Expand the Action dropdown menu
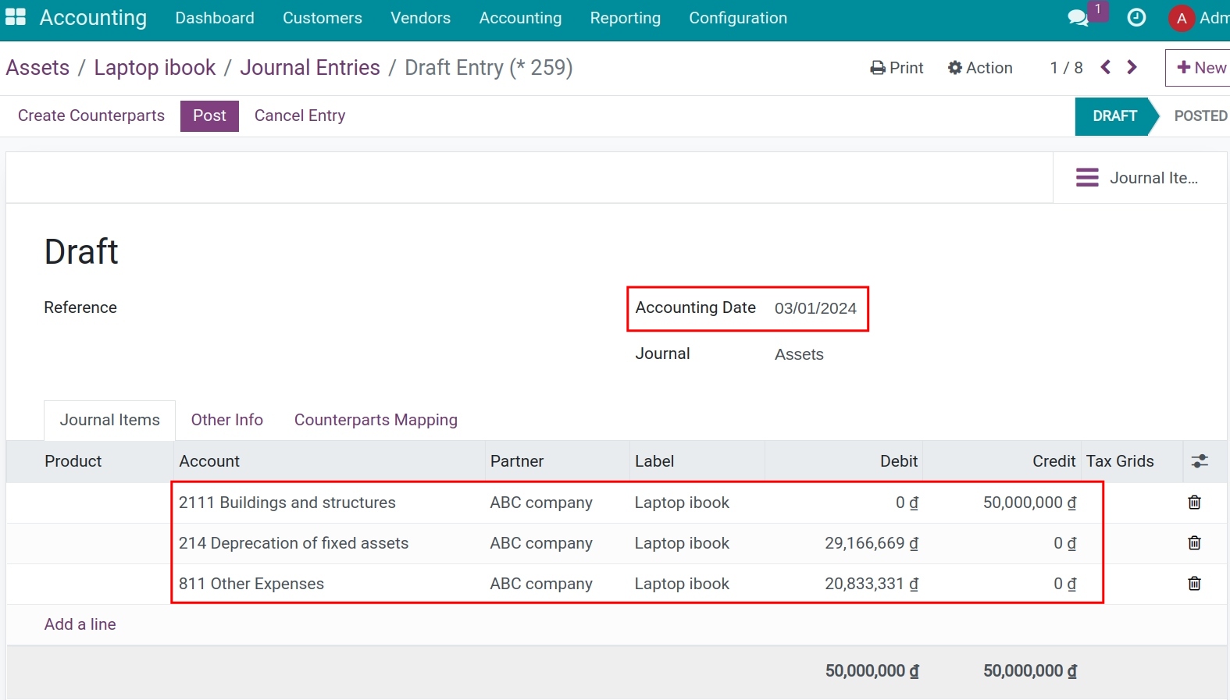Image resolution: width=1230 pixels, height=700 pixels. point(980,68)
